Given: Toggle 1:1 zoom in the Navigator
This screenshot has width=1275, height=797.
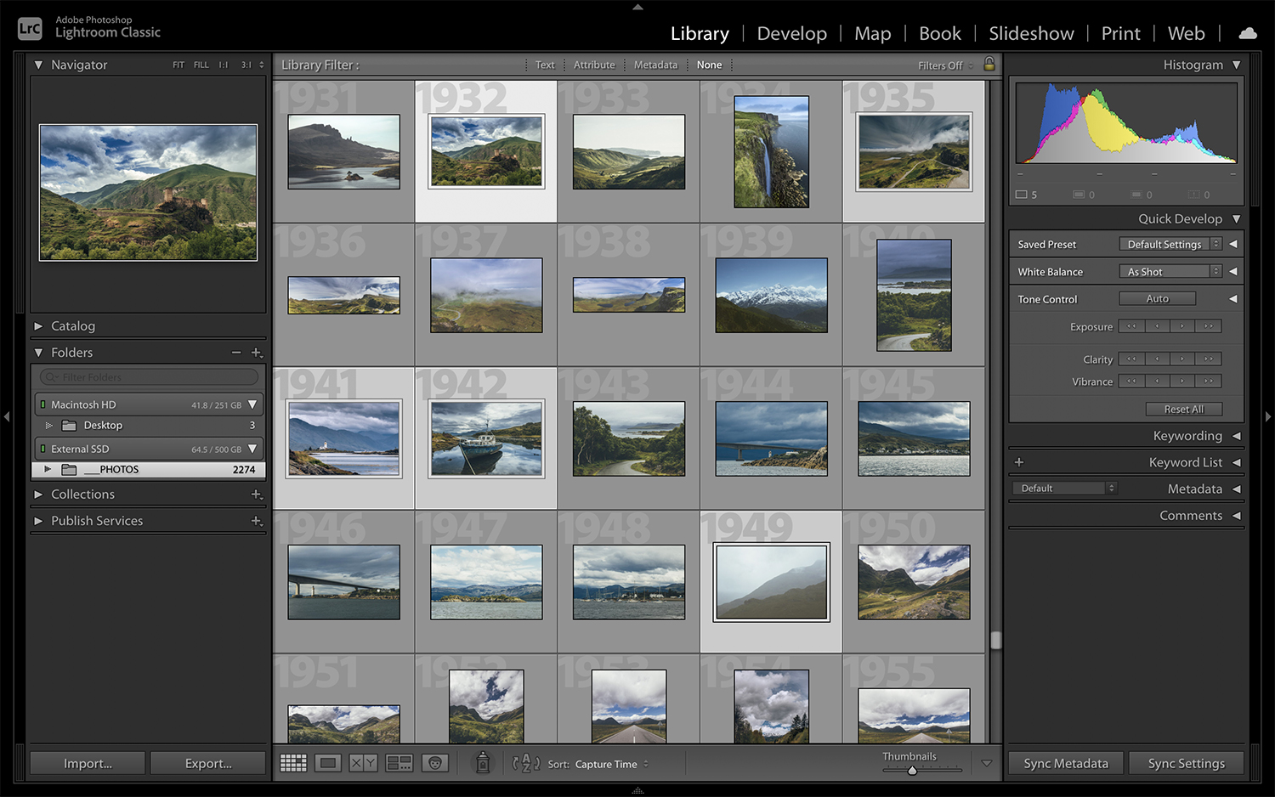Looking at the screenshot, I should pyautogui.click(x=223, y=65).
